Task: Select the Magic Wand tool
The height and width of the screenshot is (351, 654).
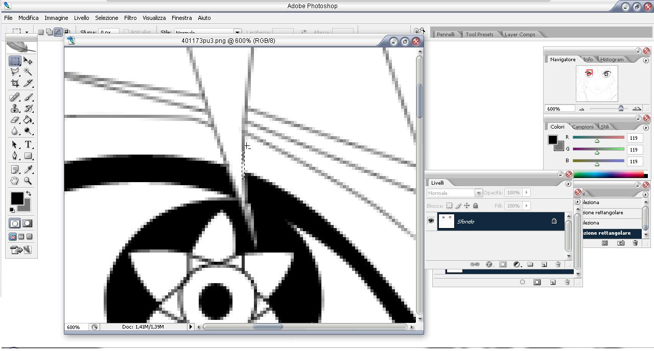Action: [x=28, y=72]
